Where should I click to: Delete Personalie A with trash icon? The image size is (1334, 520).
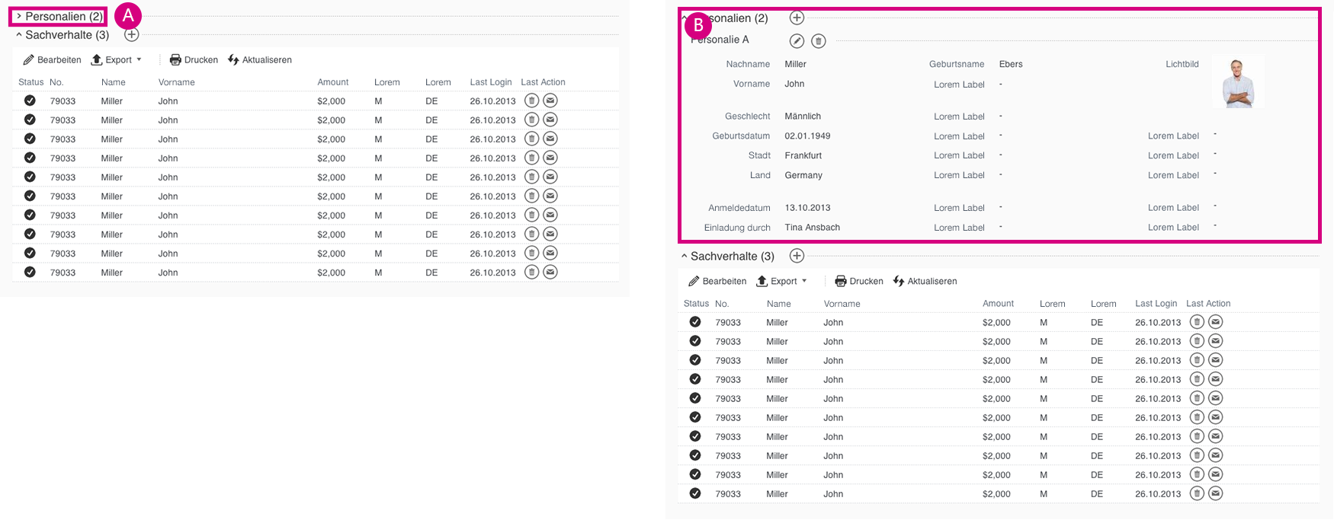[x=818, y=40]
